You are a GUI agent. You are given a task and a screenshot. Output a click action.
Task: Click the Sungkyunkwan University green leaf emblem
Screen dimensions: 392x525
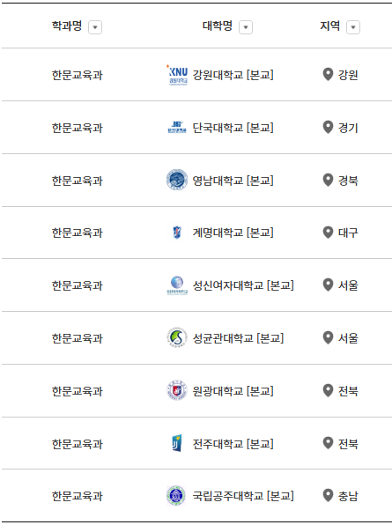177,337
